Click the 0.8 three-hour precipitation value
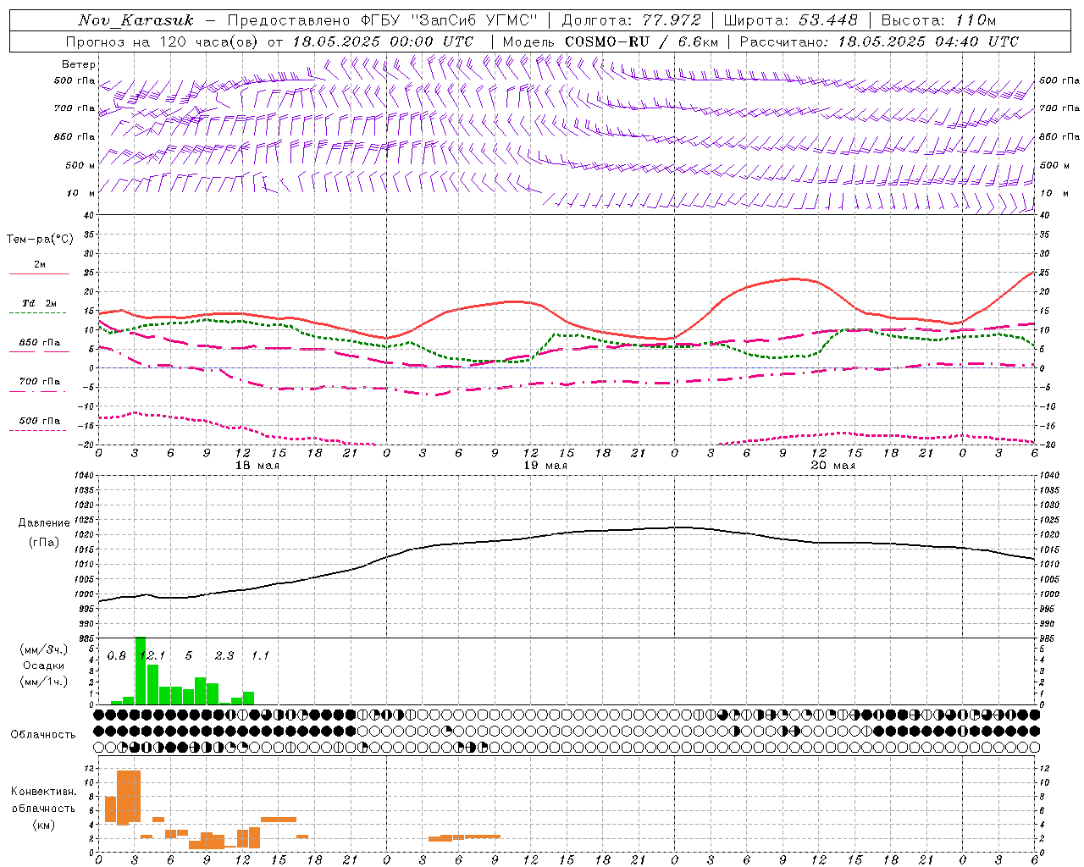 coord(117,656)
